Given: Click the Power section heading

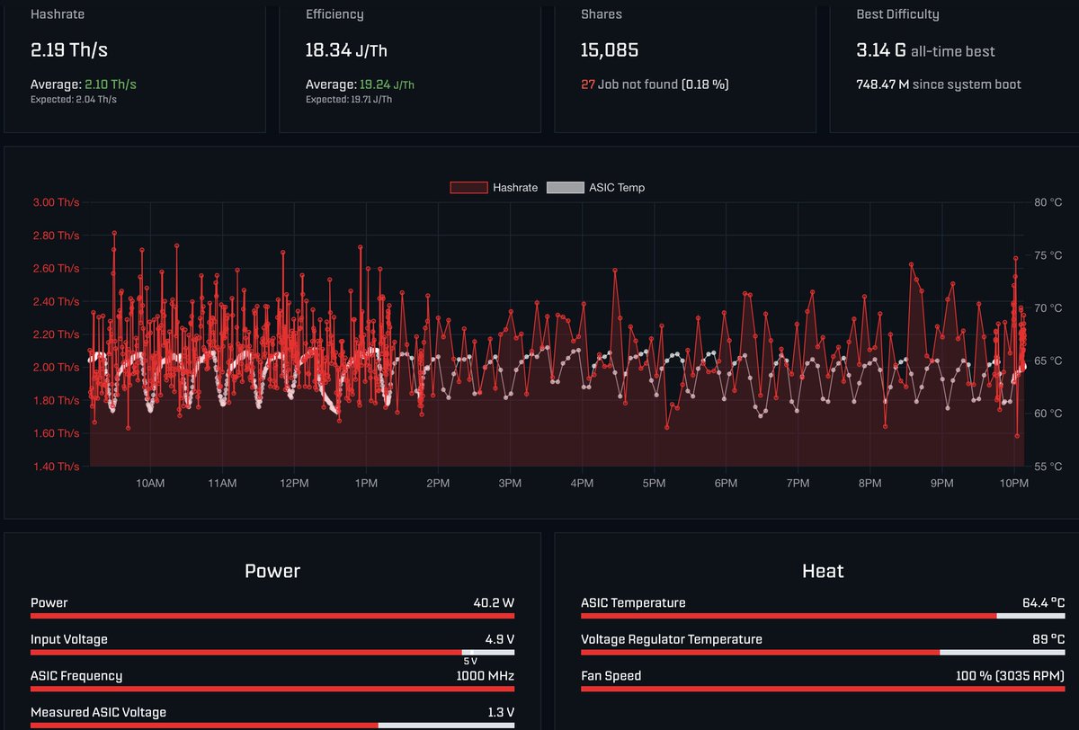Looking at the screenshot, I should pos(272,571).
